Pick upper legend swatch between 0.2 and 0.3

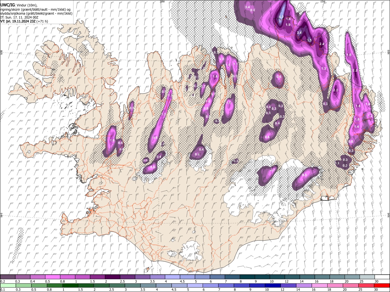8,277
